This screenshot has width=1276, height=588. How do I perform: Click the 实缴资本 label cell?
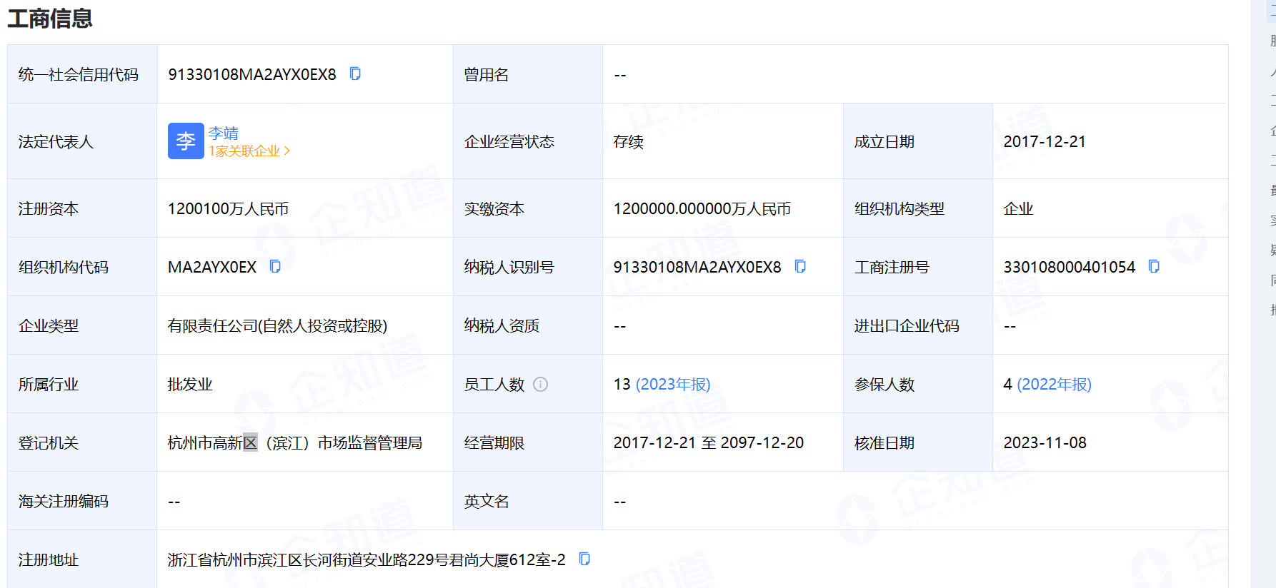point(528,208)
